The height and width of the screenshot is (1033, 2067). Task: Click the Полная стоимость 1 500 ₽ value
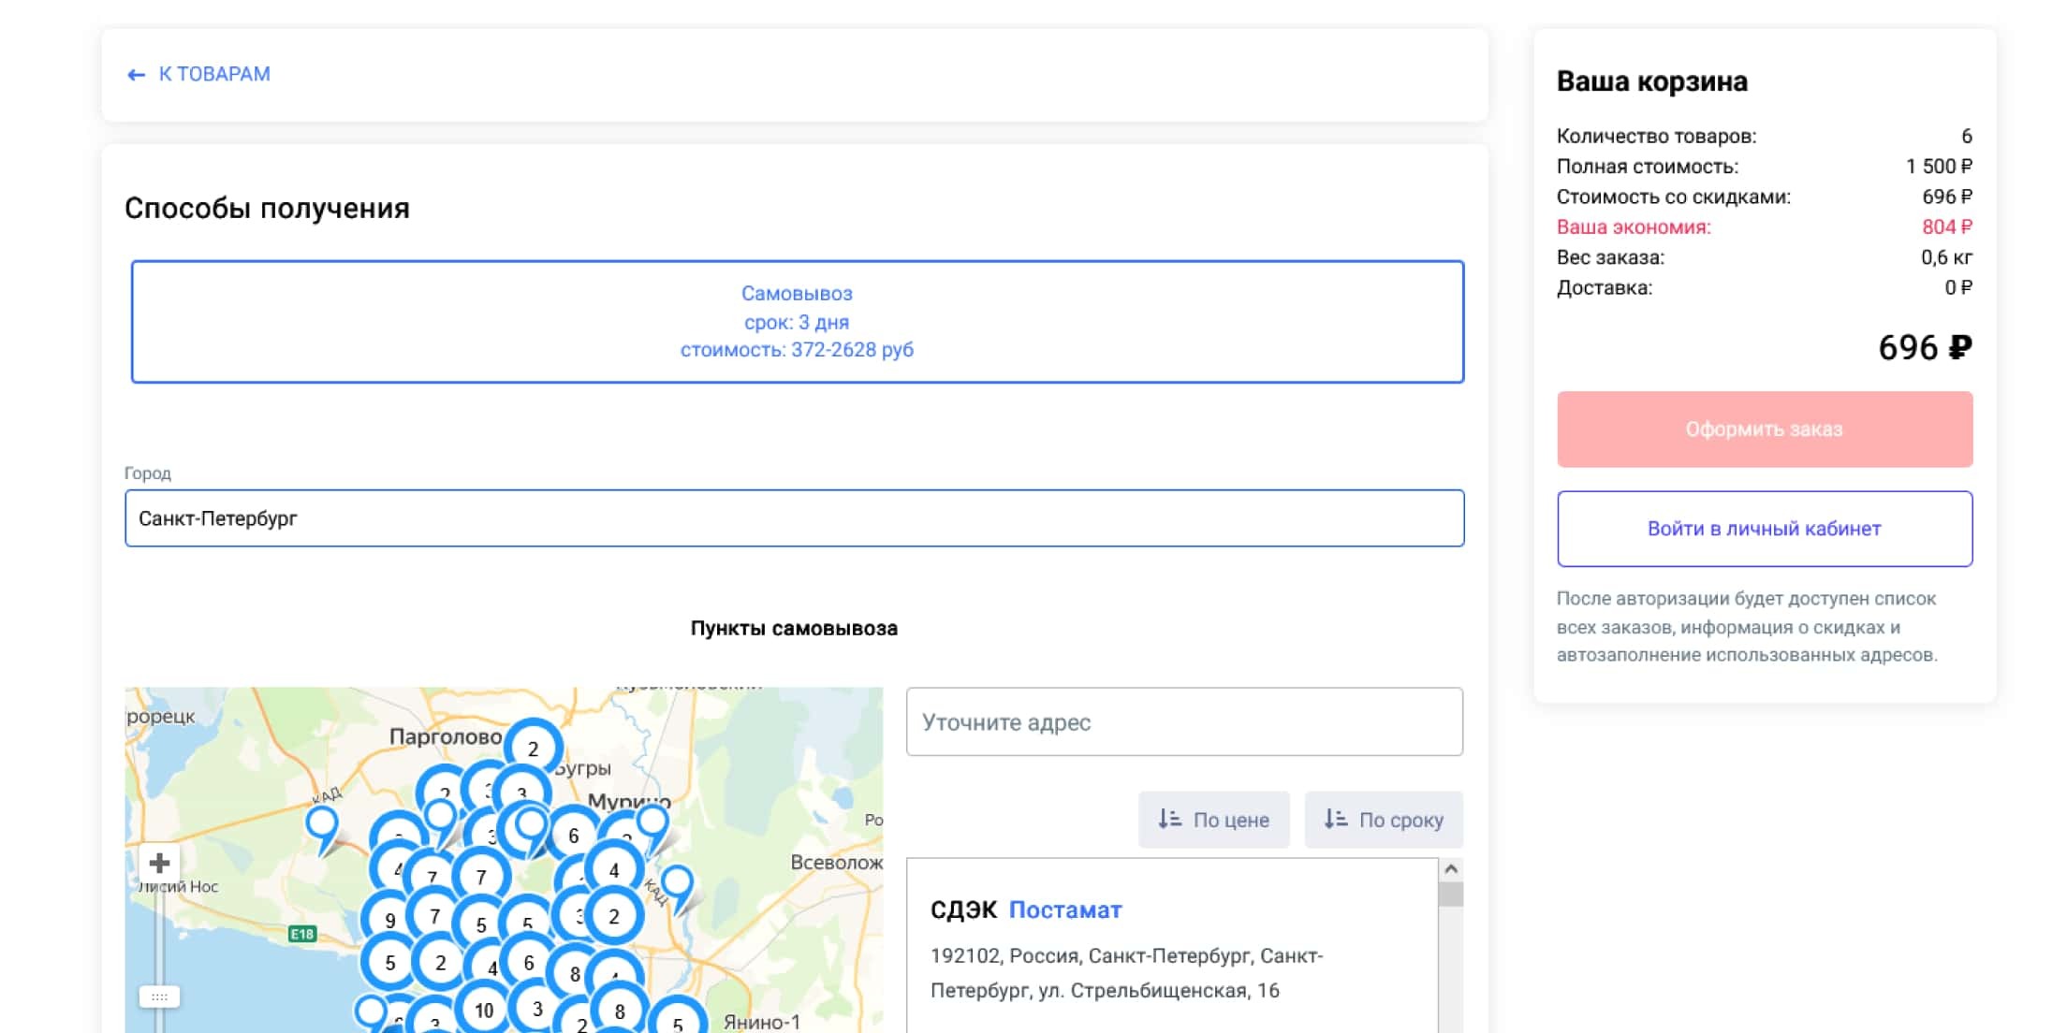[1939, 166]
